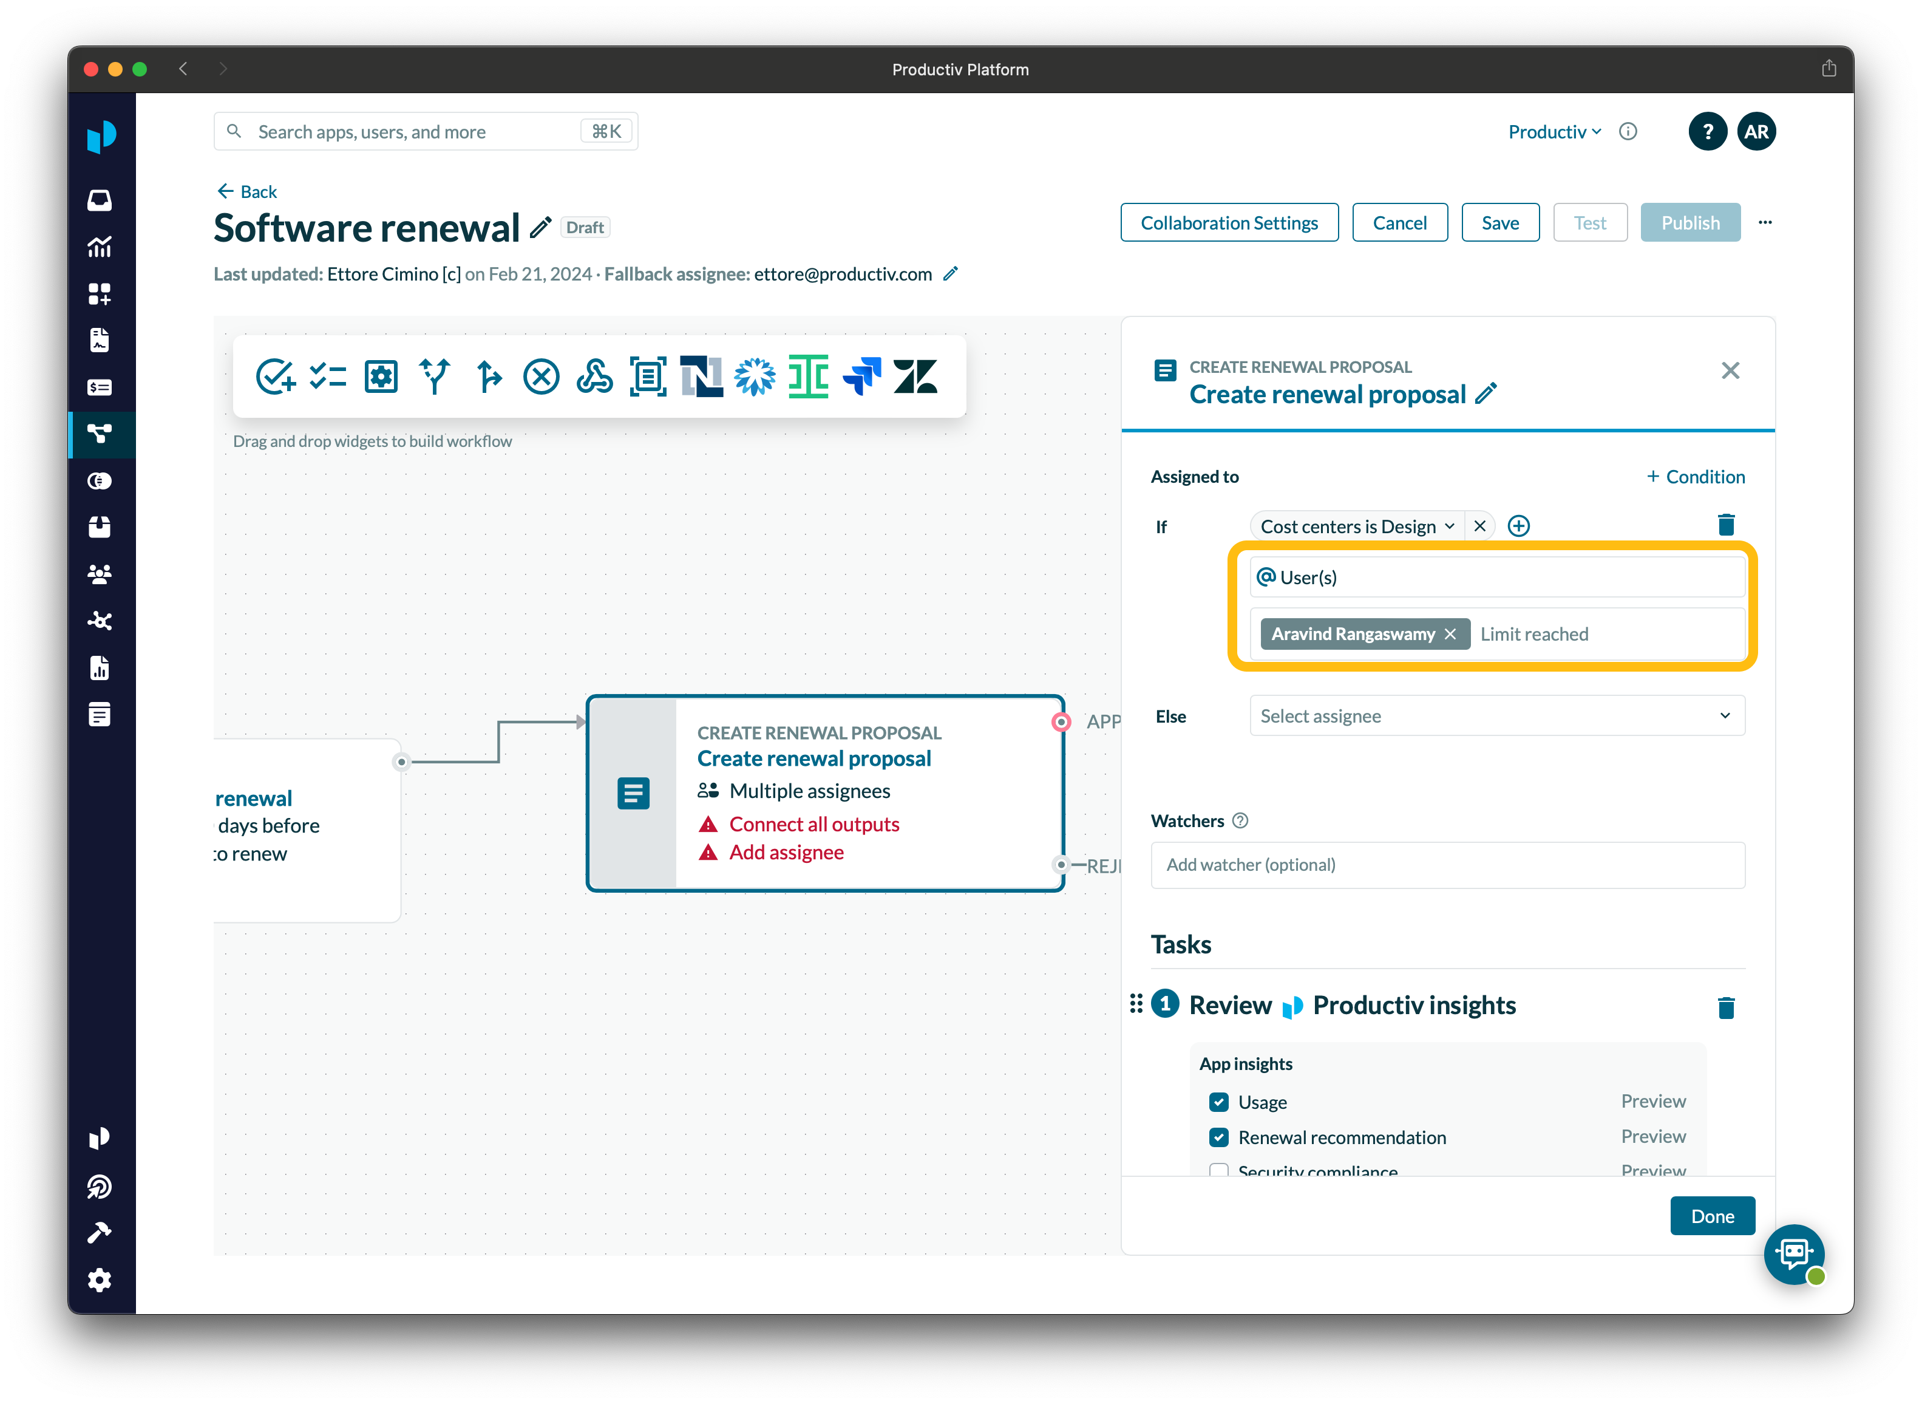Image resolution: width=1922 pixels, height=1404 pixels.
Task: Remove Aravind Rangaswamy assignee chip
Action: tap(1450, 634)
